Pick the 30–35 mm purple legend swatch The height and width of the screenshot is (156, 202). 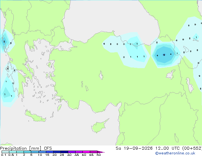pyautogui.click(x=72, y=152)
